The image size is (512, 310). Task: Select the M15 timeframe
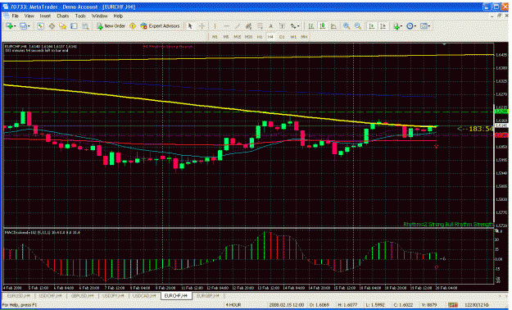(x=237, y=37)
